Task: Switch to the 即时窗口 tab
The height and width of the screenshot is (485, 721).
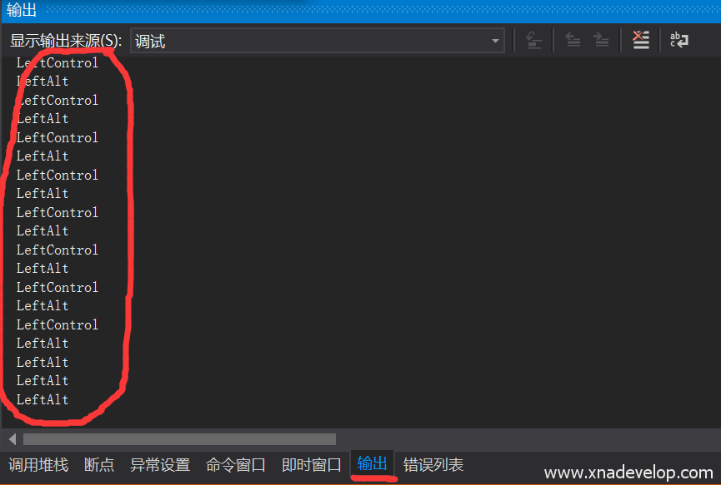Action: pos(311,465)
